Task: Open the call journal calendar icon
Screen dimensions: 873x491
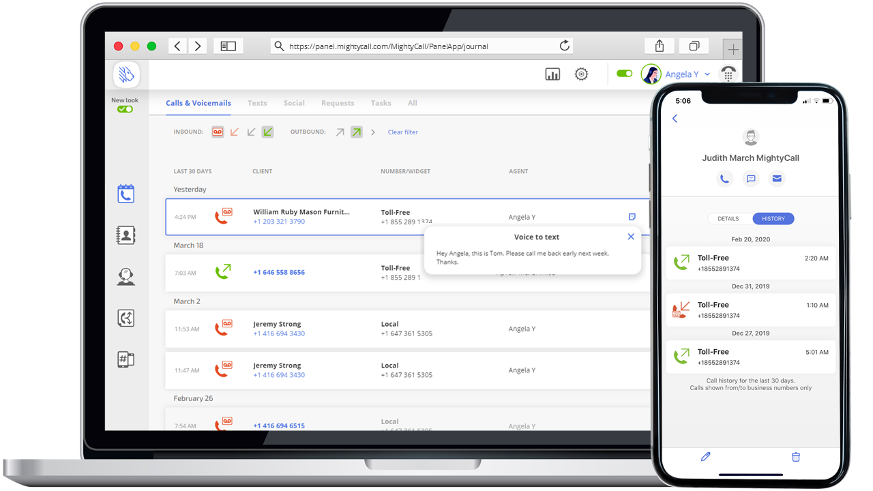Action: (125, 193)
